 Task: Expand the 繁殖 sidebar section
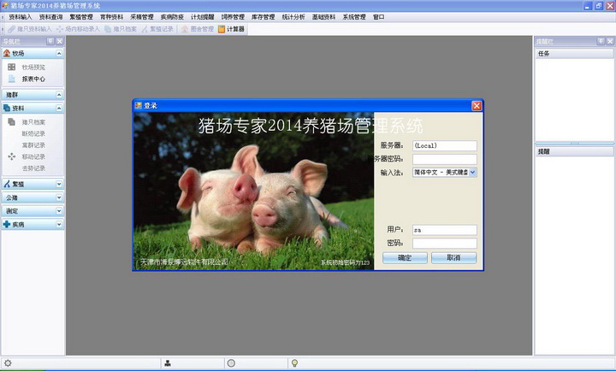click(x=59, y=184)
